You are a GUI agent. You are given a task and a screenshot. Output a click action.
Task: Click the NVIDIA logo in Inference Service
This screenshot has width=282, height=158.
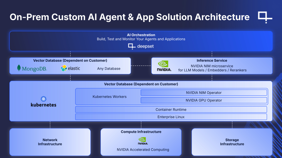point(164,66)
